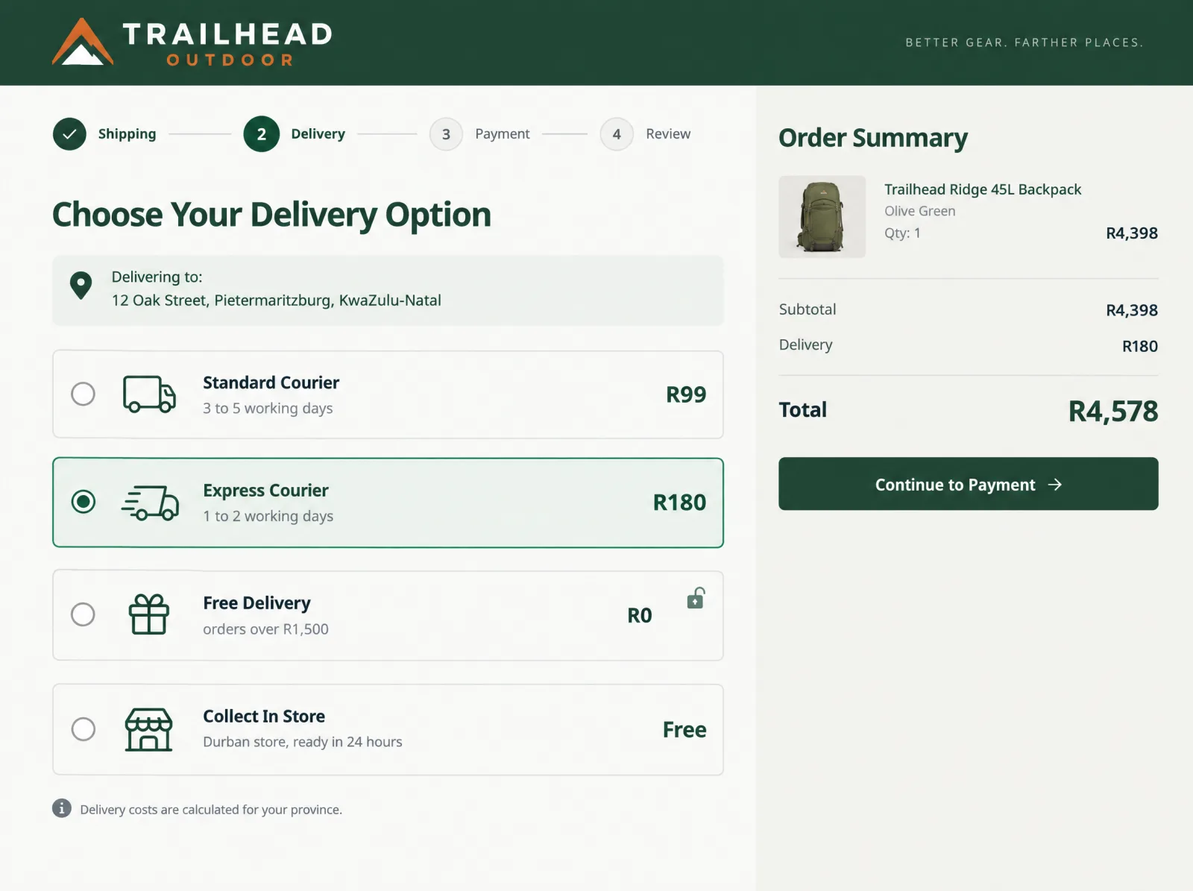Click the 'BETTER GEAR. FARTHER PLACES.' tagline
Screen dimensions: 1193x891
(x=1024, y=42)
